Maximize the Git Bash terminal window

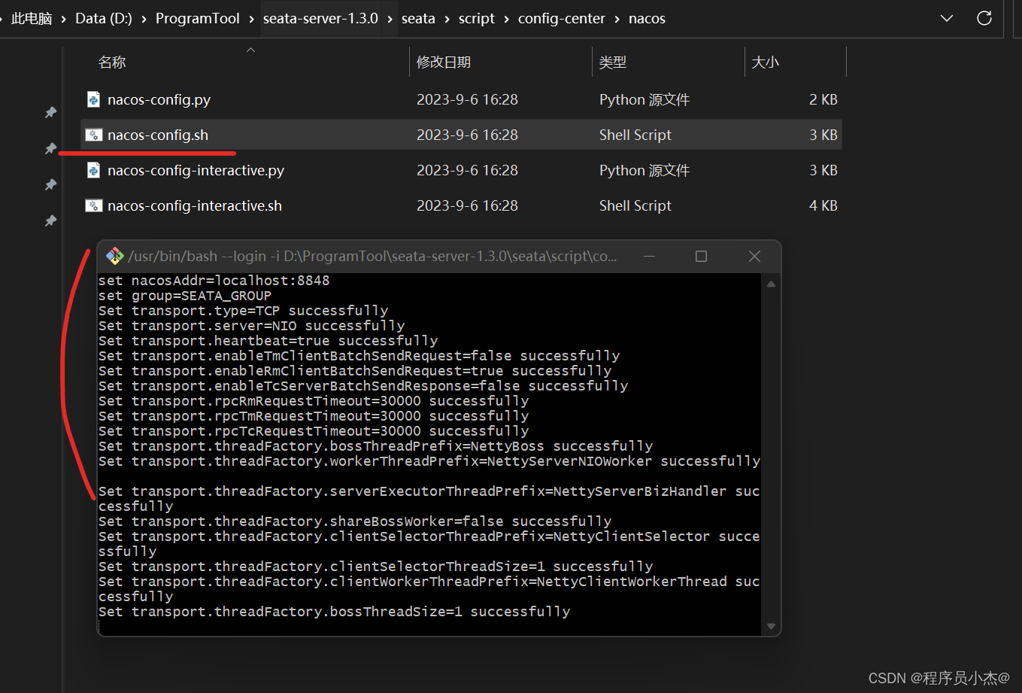click(701, 257)
